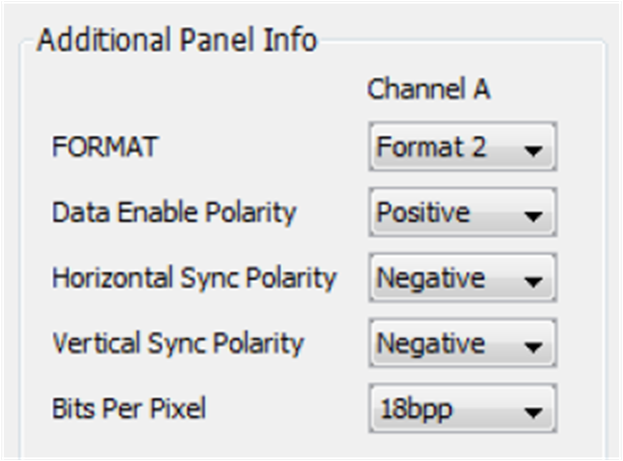Click the arrow icon beside Format 2
The image size is (623, 461).
click(534, 149)
